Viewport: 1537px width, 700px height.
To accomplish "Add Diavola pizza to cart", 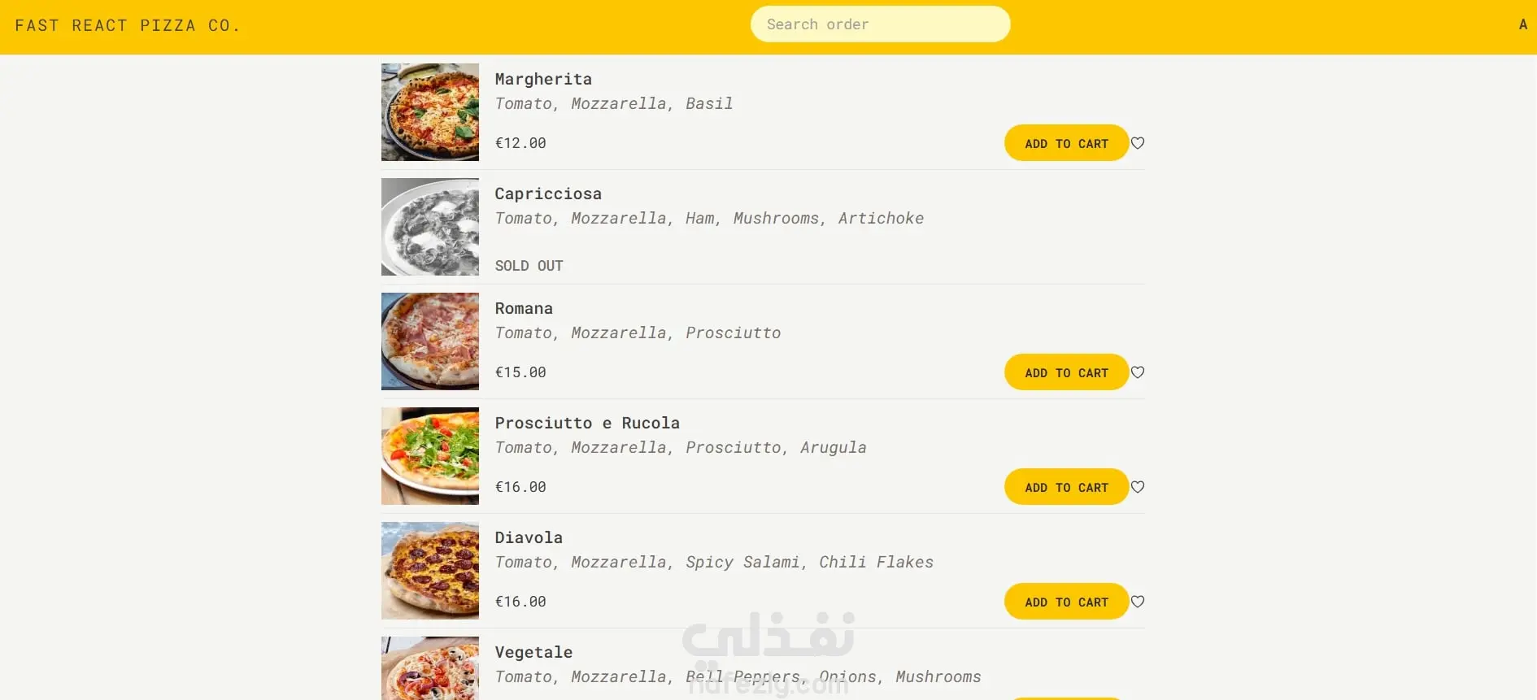I will click(x=1066, y=602).
